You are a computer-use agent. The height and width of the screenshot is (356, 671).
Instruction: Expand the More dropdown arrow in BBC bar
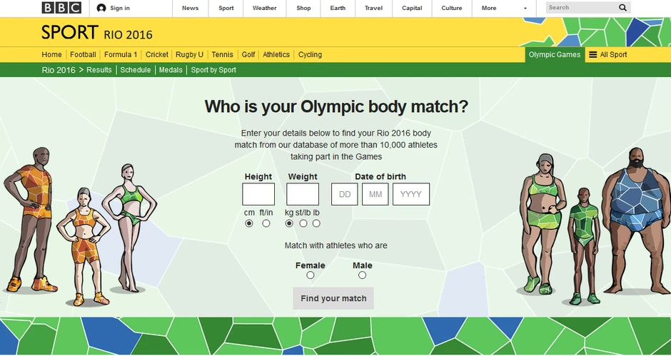pyautogui.click(x=525, y=9)
